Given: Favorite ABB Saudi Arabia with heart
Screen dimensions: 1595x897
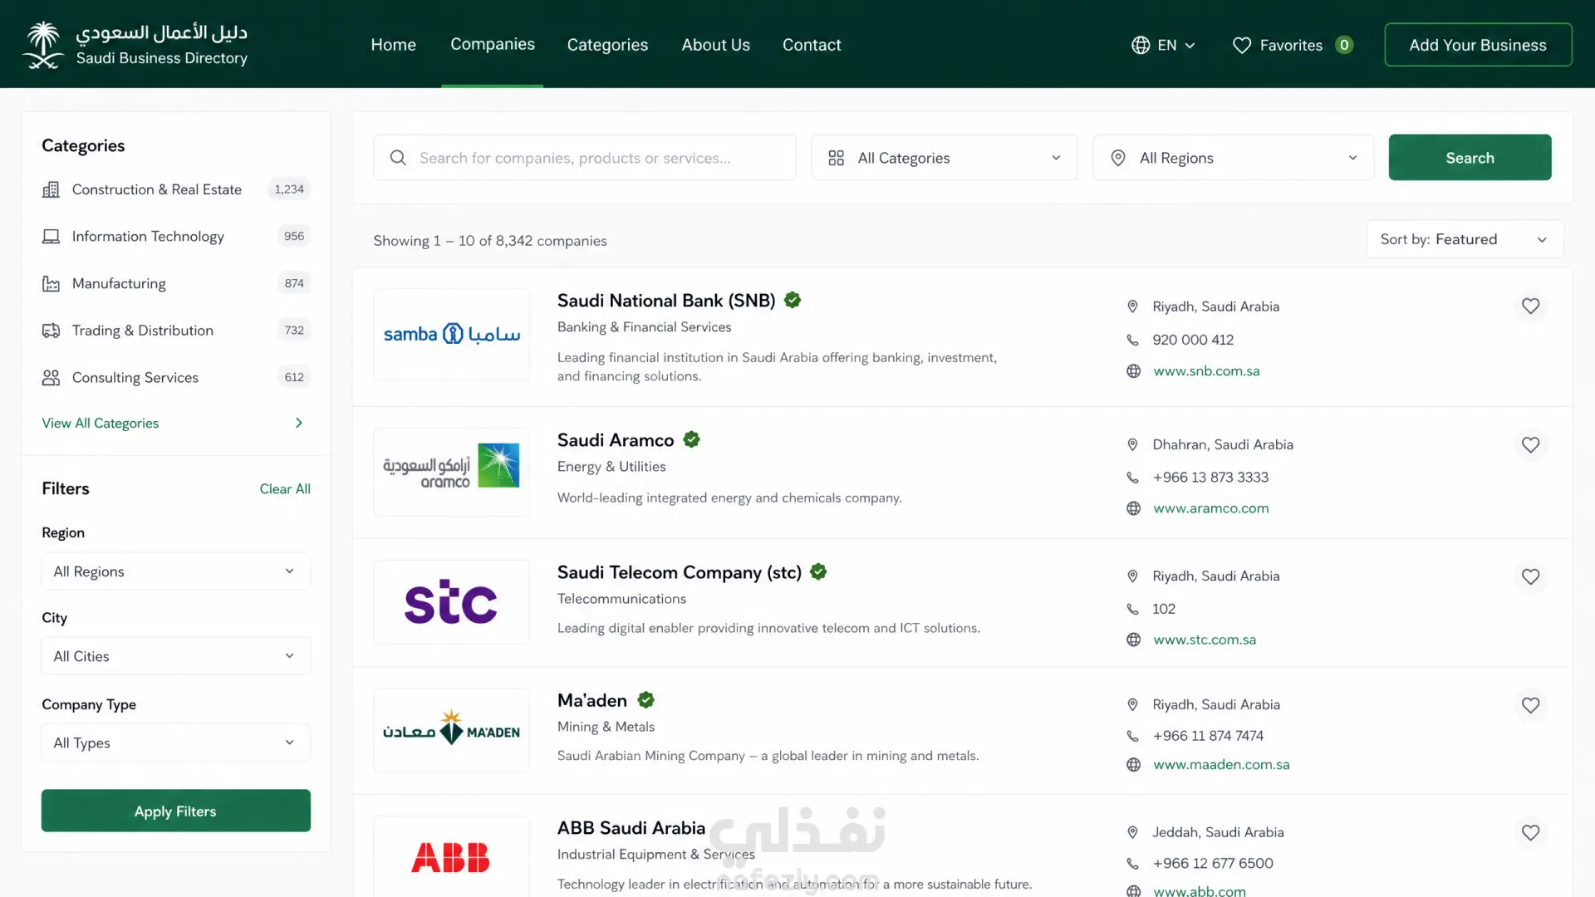Looking at the screenshot, I should [1530, 832].
